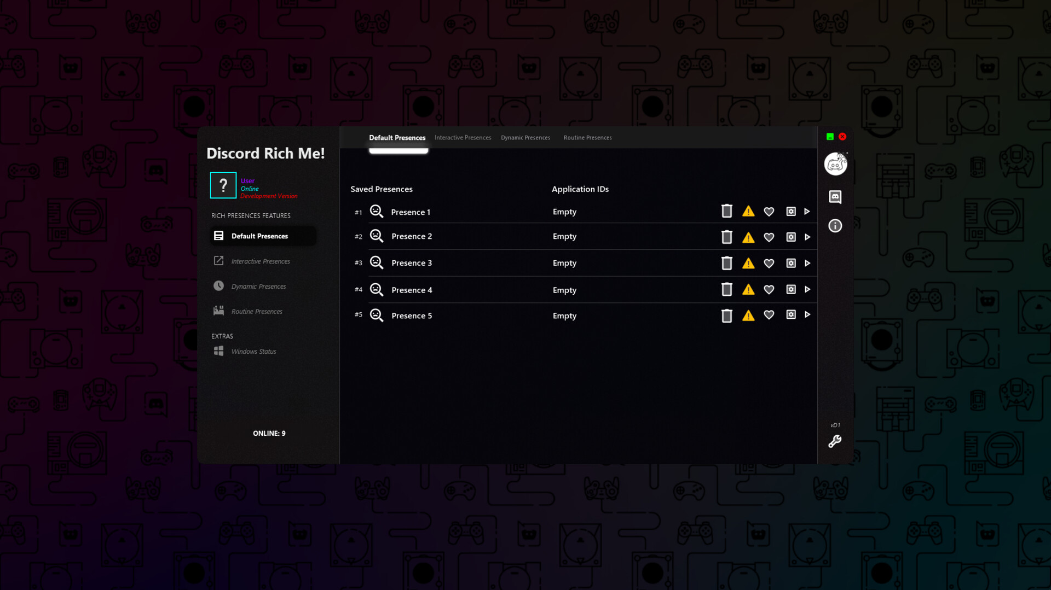Click the Discord logo in right sidebar
The width and height of the screenshot is (1051, 590).
click(x=835, y=163)
